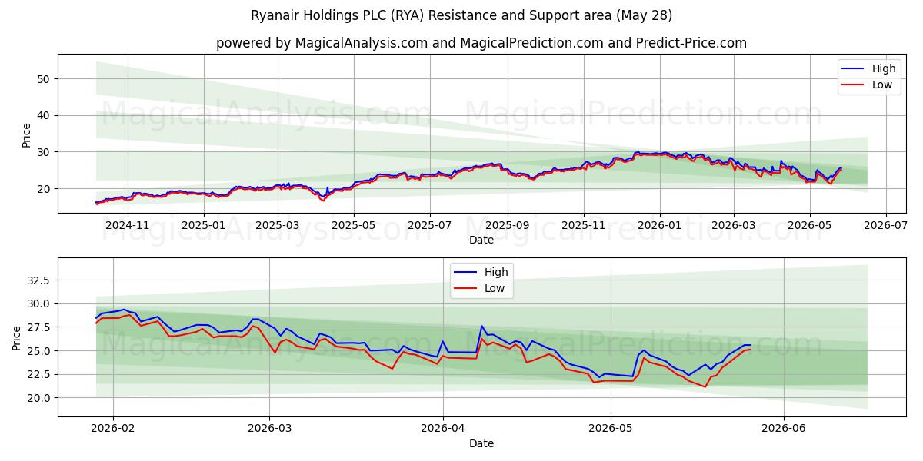Click the '40' price tick on top chart
Screen dimensions: 923x461
point(45,115)
